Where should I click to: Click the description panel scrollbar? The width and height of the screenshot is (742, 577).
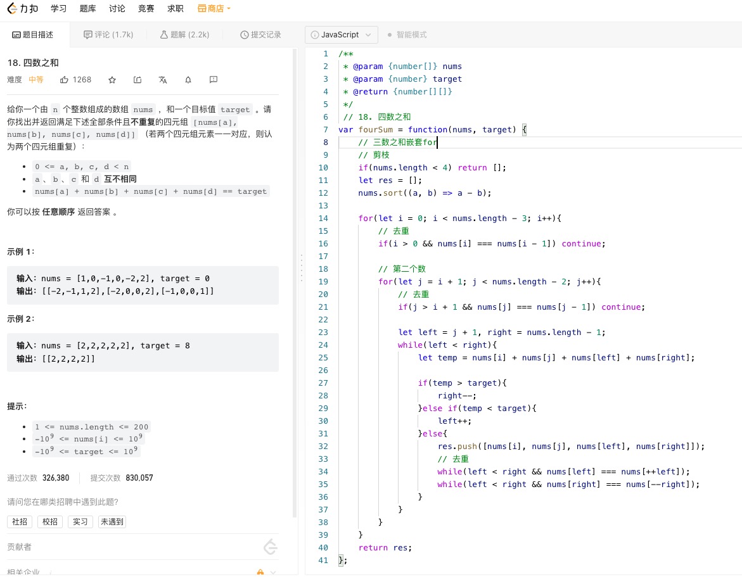click(x=295, y=282)
